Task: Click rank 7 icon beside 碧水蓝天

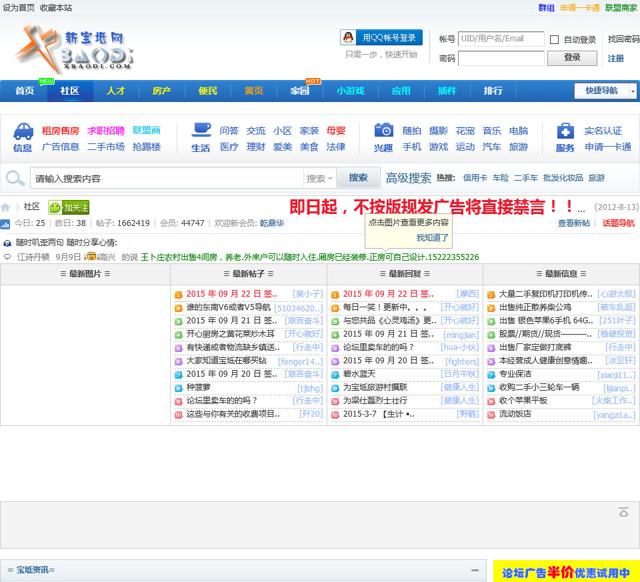Action: (335, 375)
